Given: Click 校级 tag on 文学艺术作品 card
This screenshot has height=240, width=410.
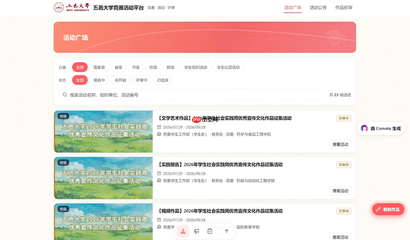Looking at the screenshot, I should pos(63,116).
